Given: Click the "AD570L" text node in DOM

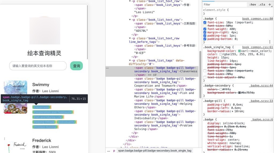Looking at the screenshot, I should pyautogui.click(x=141, y=31).
